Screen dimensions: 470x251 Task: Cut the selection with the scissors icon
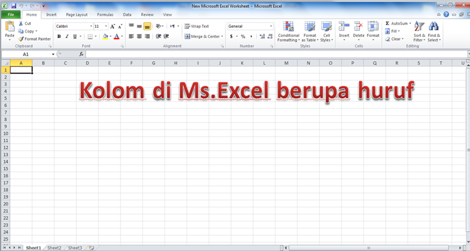click(21, 23)
